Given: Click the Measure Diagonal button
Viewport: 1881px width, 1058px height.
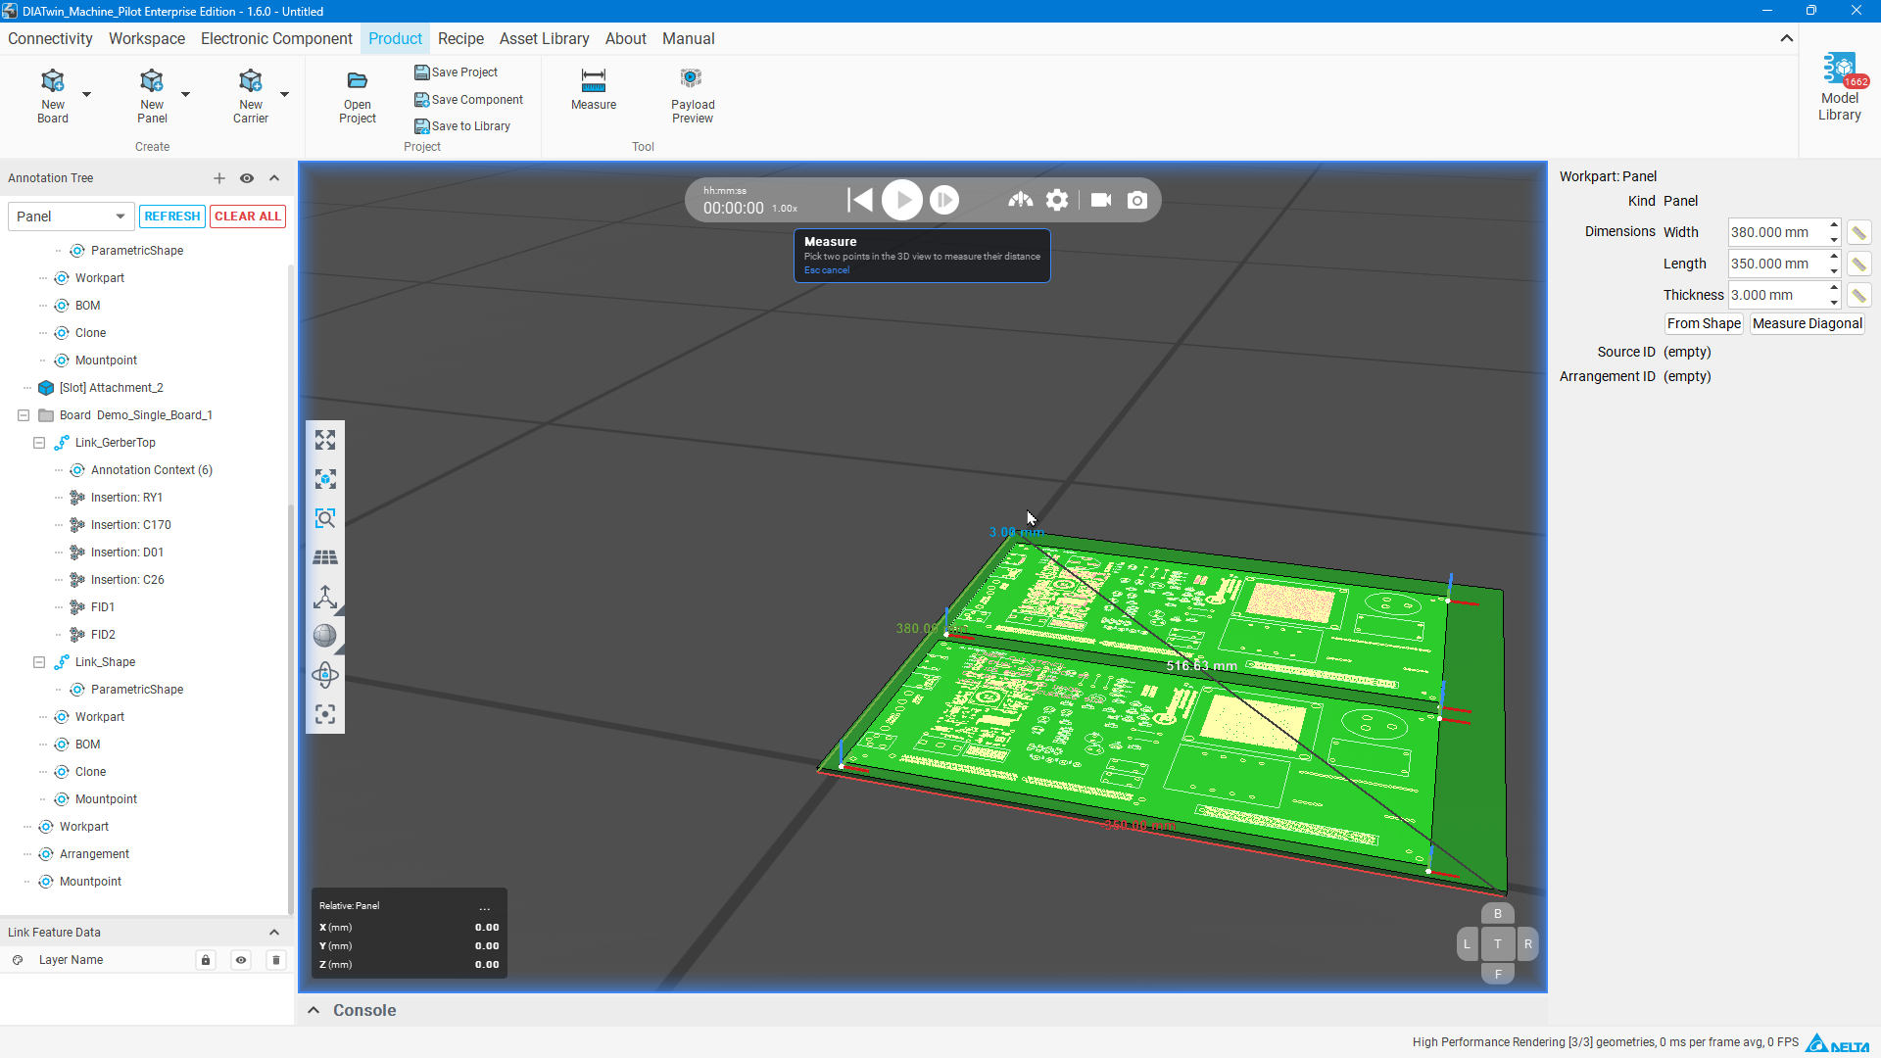Looking at the screenshot, I should (x=1807, y=323).
